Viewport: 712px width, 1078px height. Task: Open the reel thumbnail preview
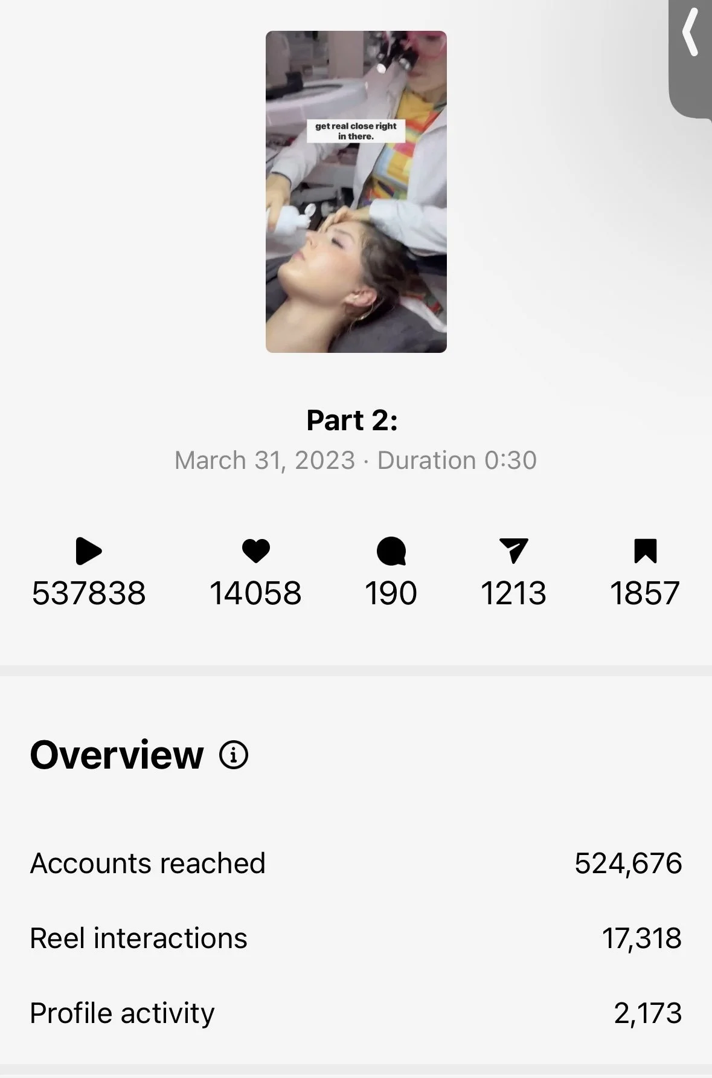tap(356, 192)
